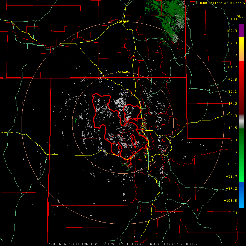Click the NEXLAB-College of DuPage watermark text

pos(220,3)
